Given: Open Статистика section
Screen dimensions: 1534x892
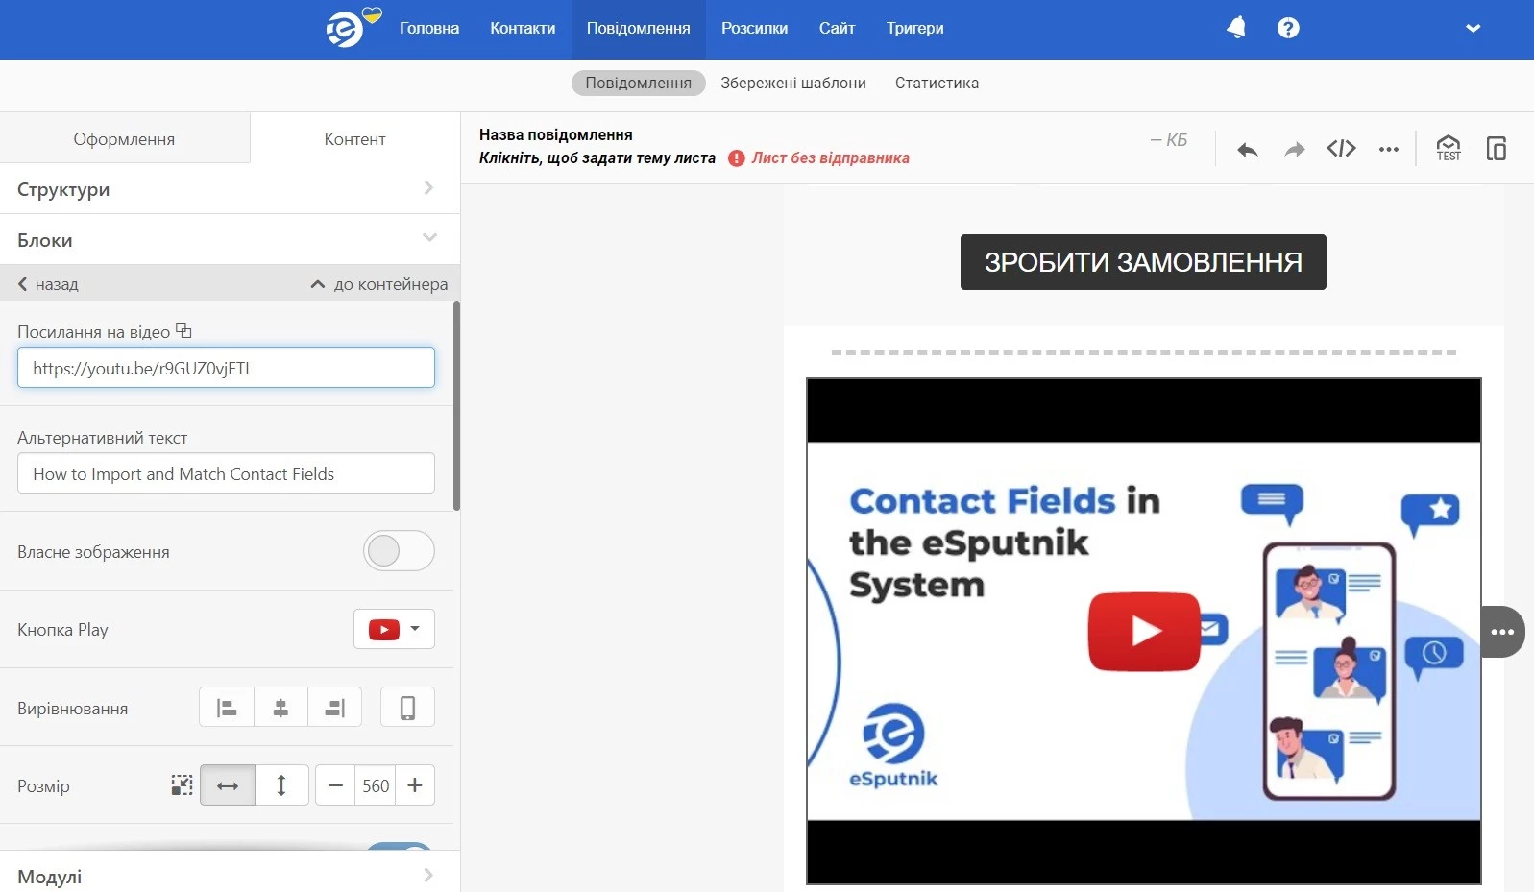Looking at the screenshot, I should tap(937, 83).
